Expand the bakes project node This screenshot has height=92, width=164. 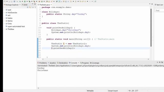pyautogui.click(x=4, y=18)
